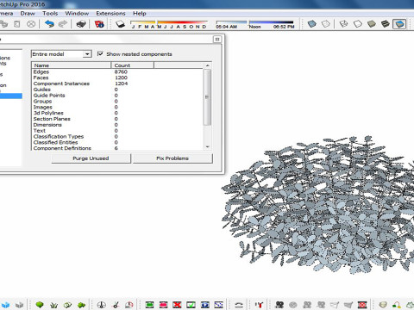Click the Purge Unused button

coord(91,158)
